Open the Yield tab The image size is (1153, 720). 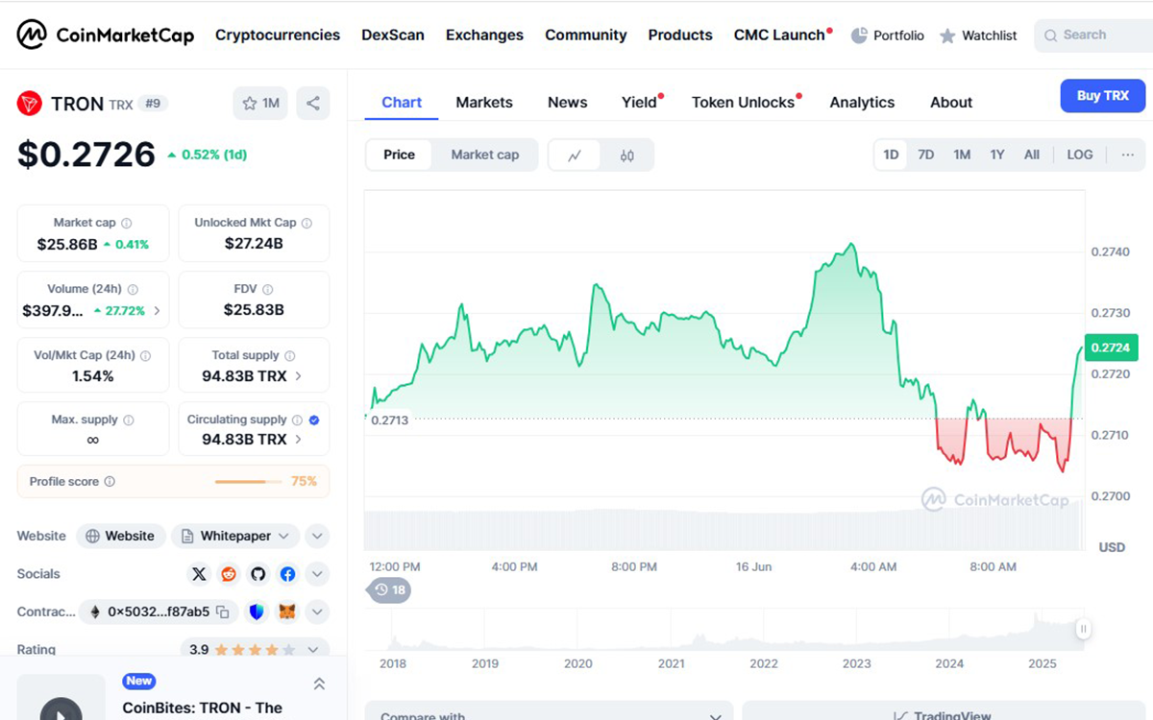point(640,102)
